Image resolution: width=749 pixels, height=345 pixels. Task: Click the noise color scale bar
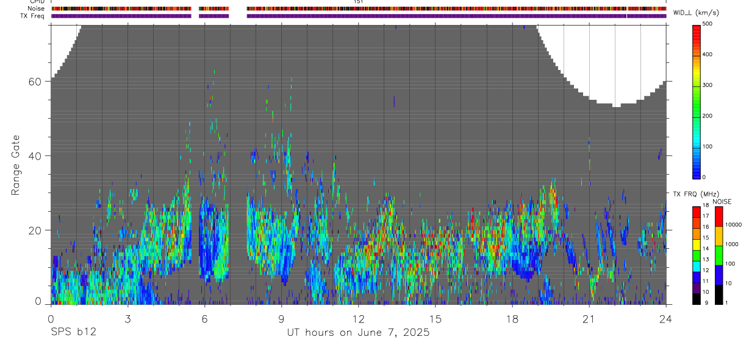(719, 256)
